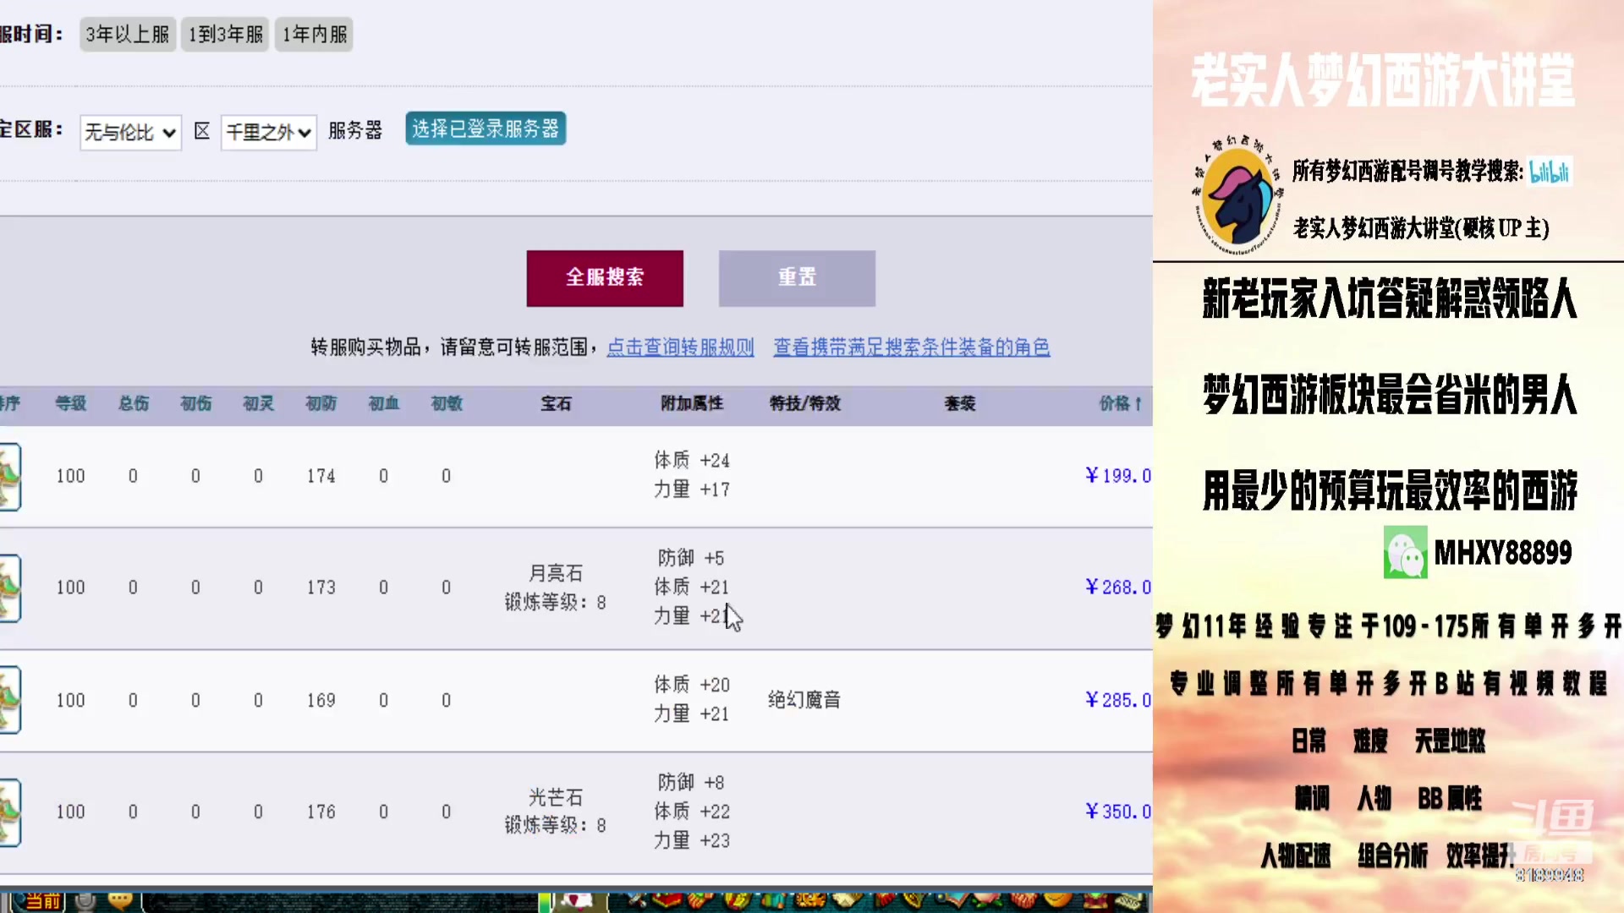The image size is (1624, 913).
Task: Click the 绝幻魔音 special skill cell
Action: (804, 700)
